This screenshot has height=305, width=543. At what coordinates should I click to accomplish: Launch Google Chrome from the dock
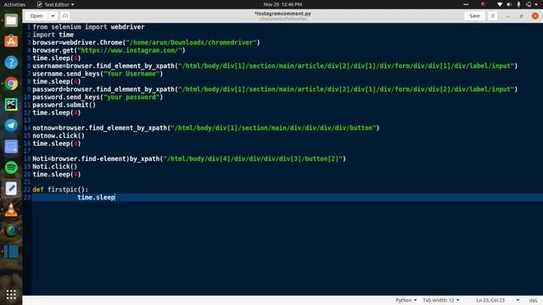11,83
